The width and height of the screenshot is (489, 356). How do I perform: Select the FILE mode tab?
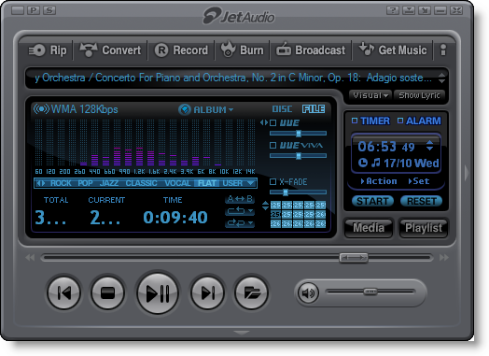coord(314,109)
